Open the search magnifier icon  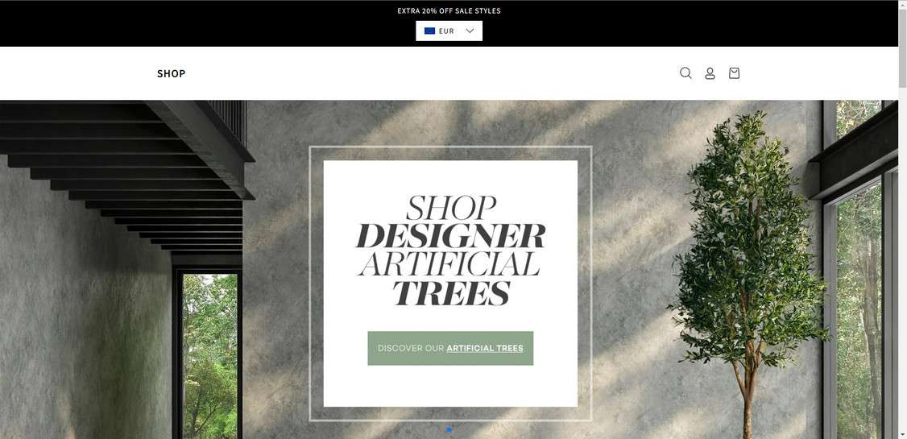point(685,72)
